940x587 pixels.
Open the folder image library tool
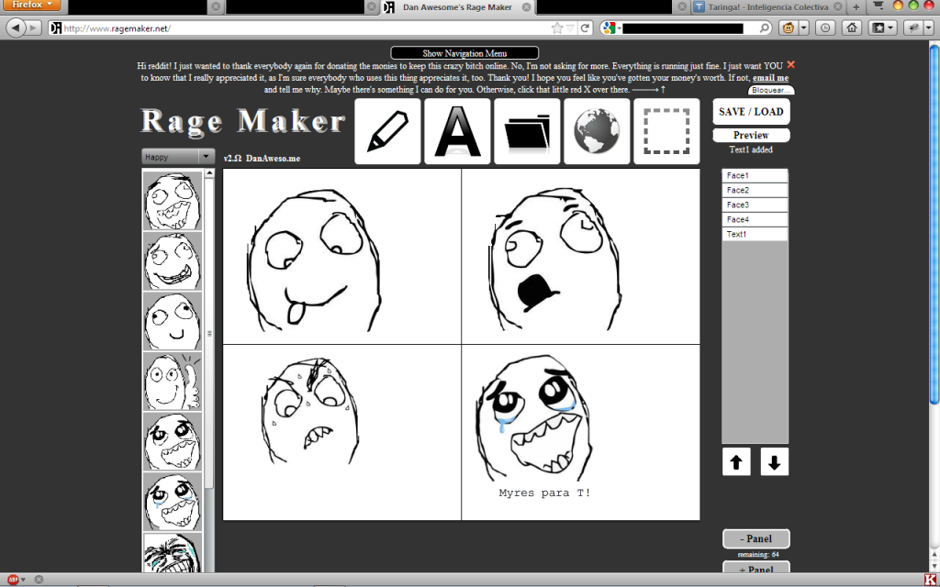click(527, 131)
